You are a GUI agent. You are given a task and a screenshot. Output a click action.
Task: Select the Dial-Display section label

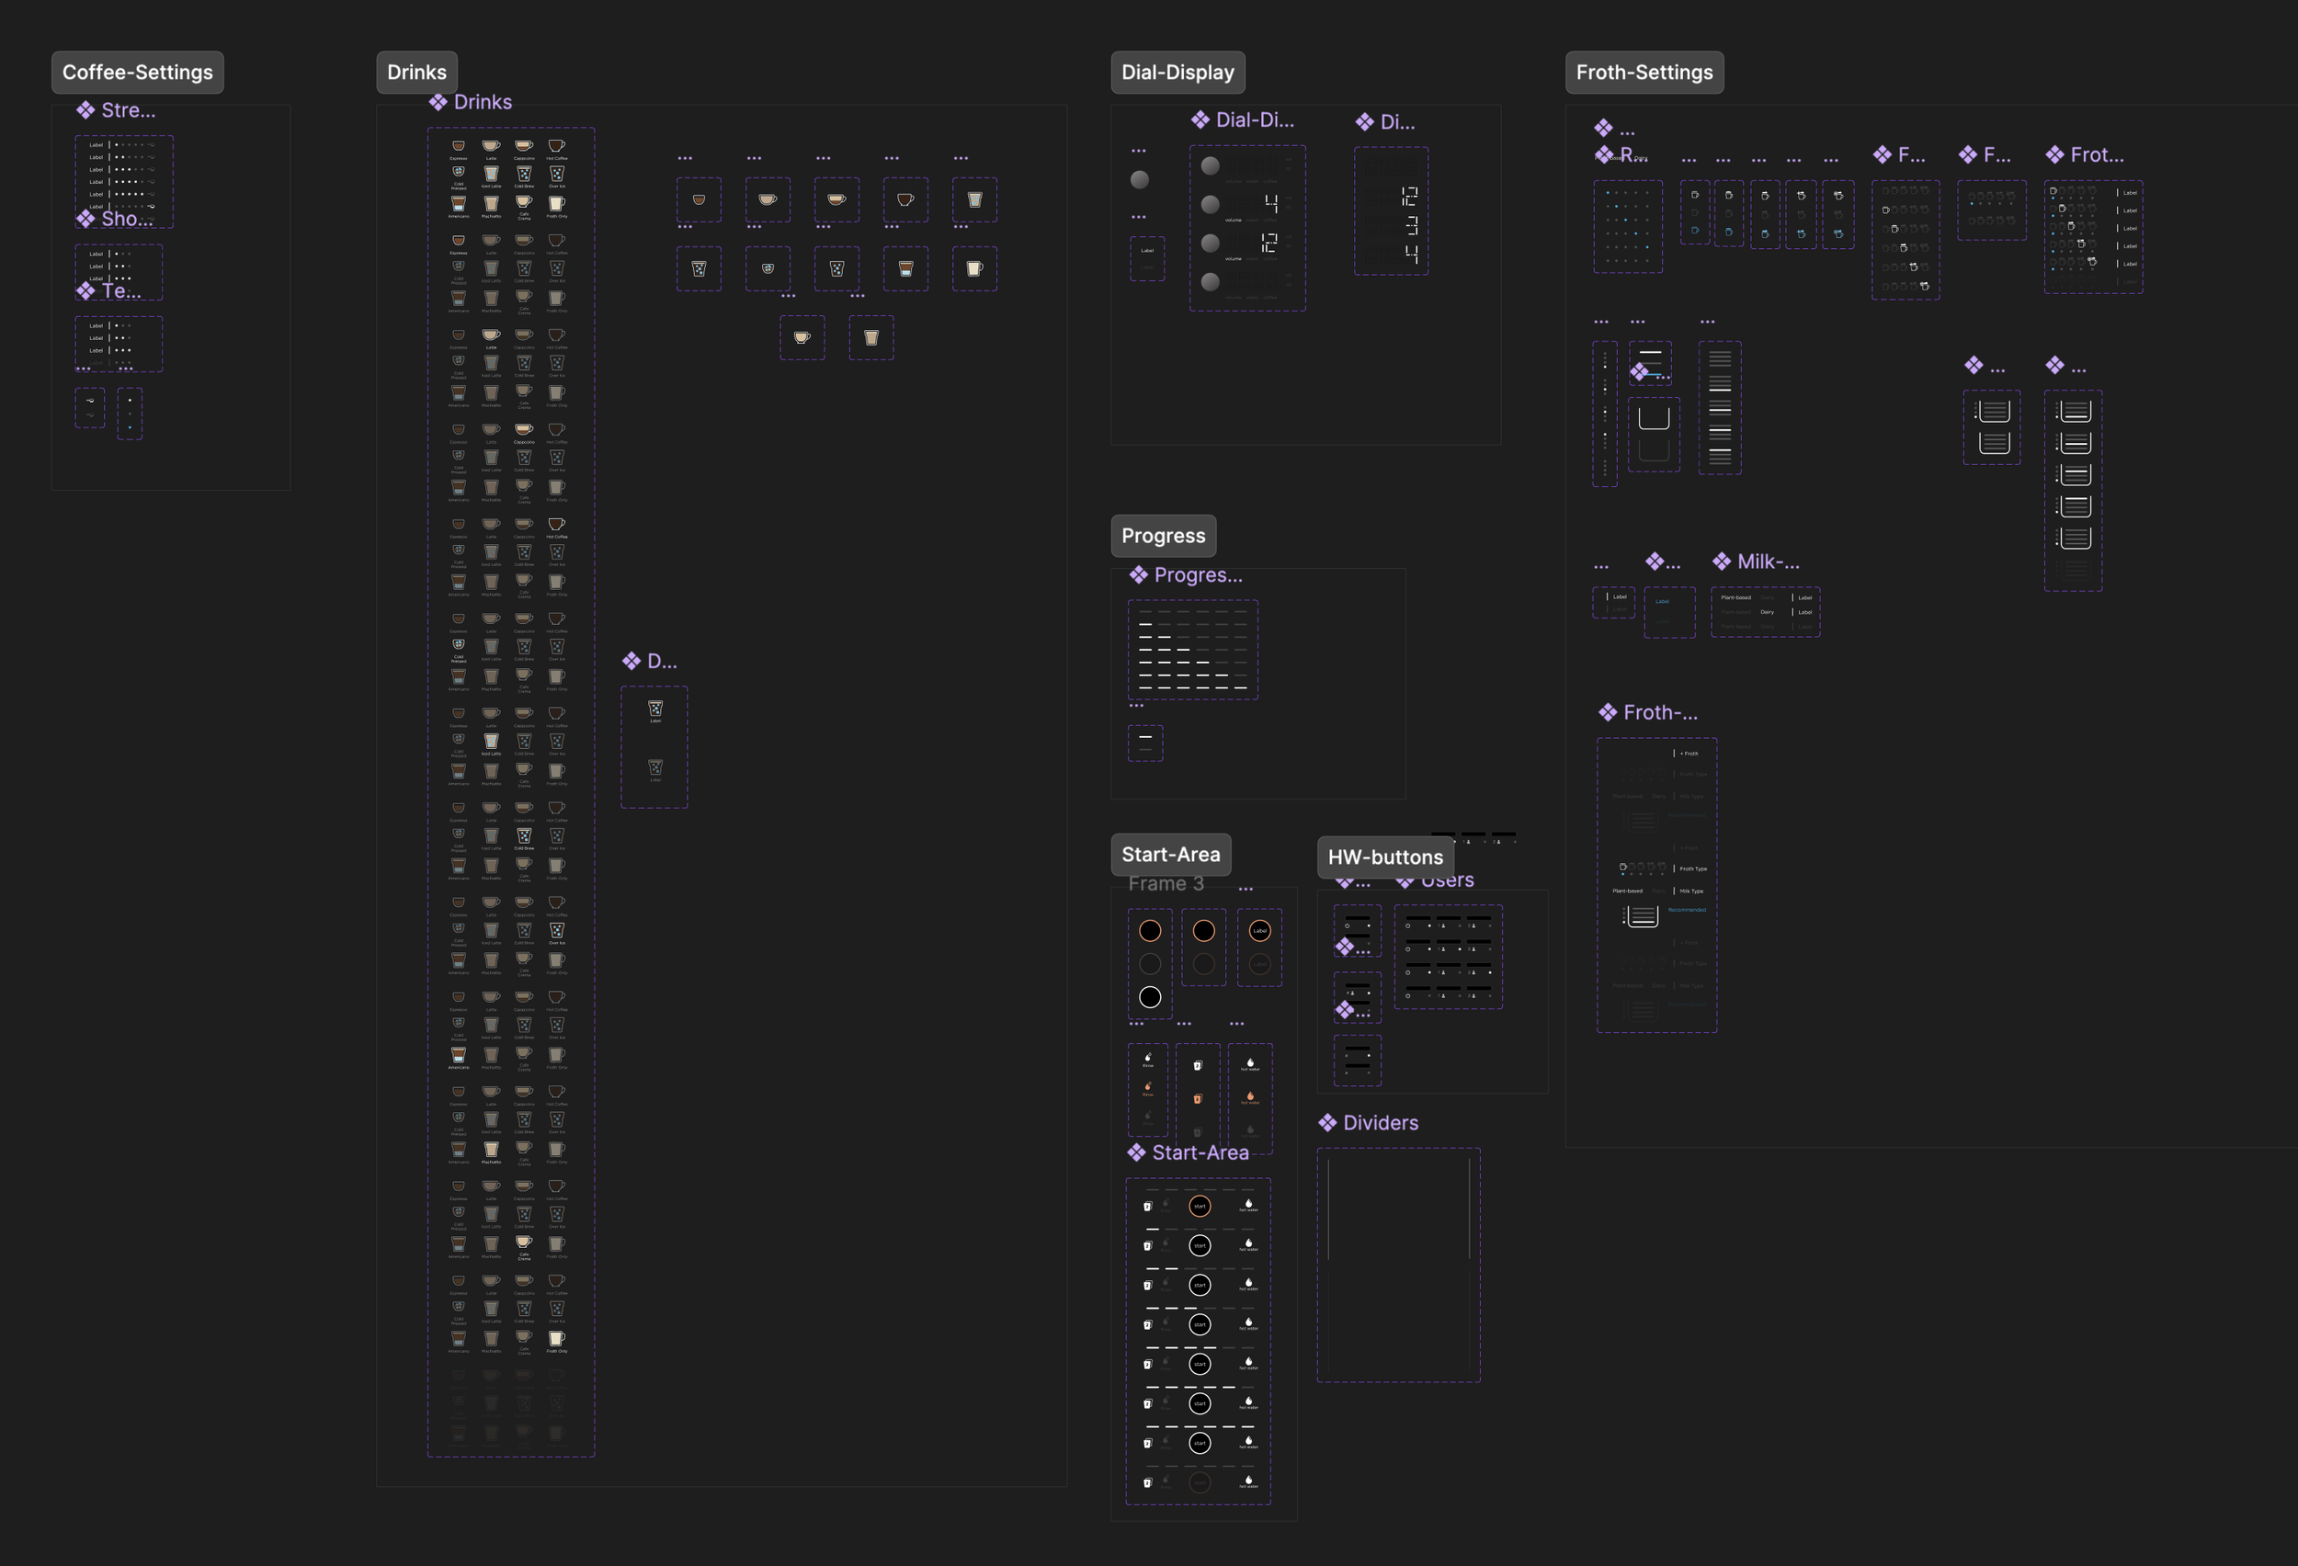pos(1177,73)
